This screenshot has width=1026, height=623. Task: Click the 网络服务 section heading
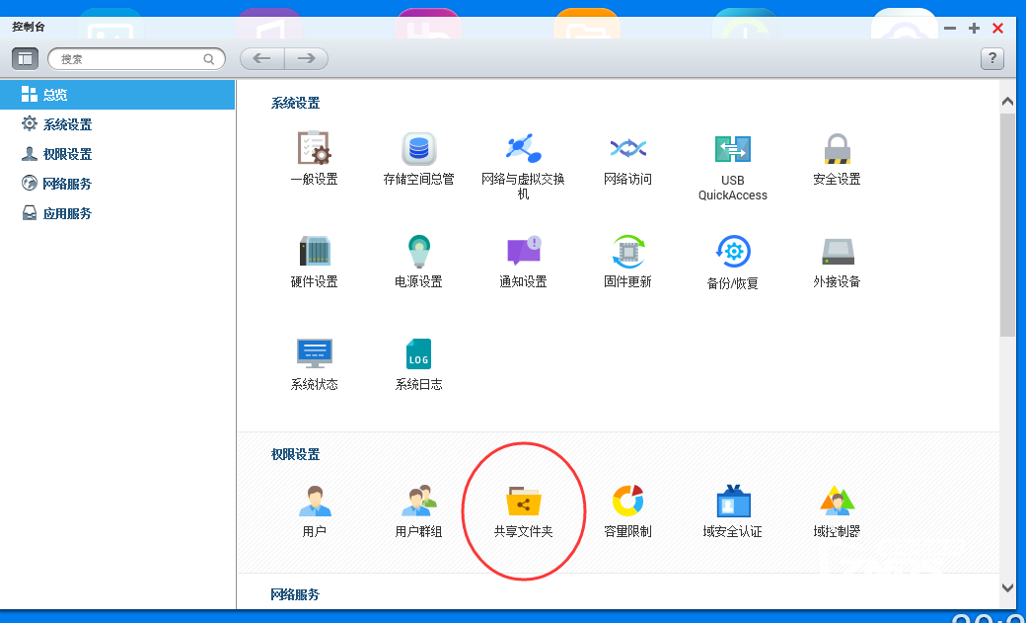tap(295, 594)
